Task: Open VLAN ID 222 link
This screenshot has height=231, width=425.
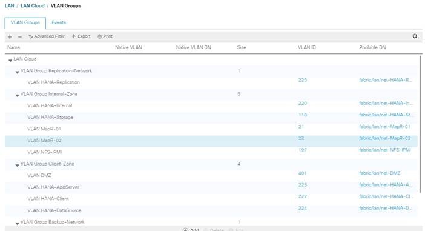Action: tap(303, 196)
